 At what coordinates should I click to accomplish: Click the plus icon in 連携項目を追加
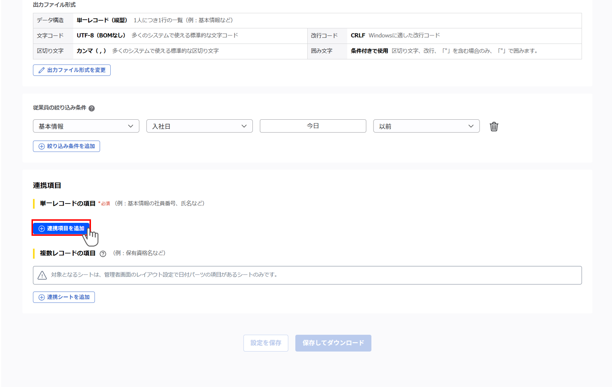41,228
